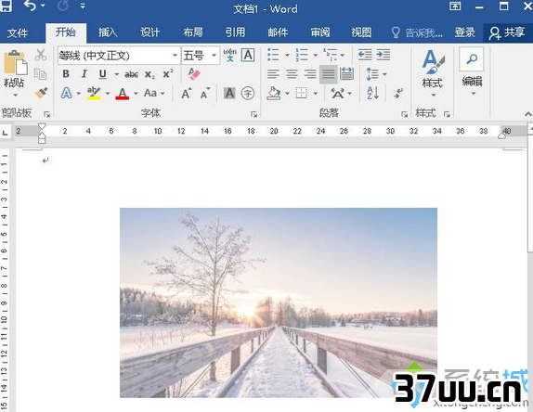Viewport: 533px width, 412px height.
Task: Click the Increase Indent icon
Action: point(383,55)
